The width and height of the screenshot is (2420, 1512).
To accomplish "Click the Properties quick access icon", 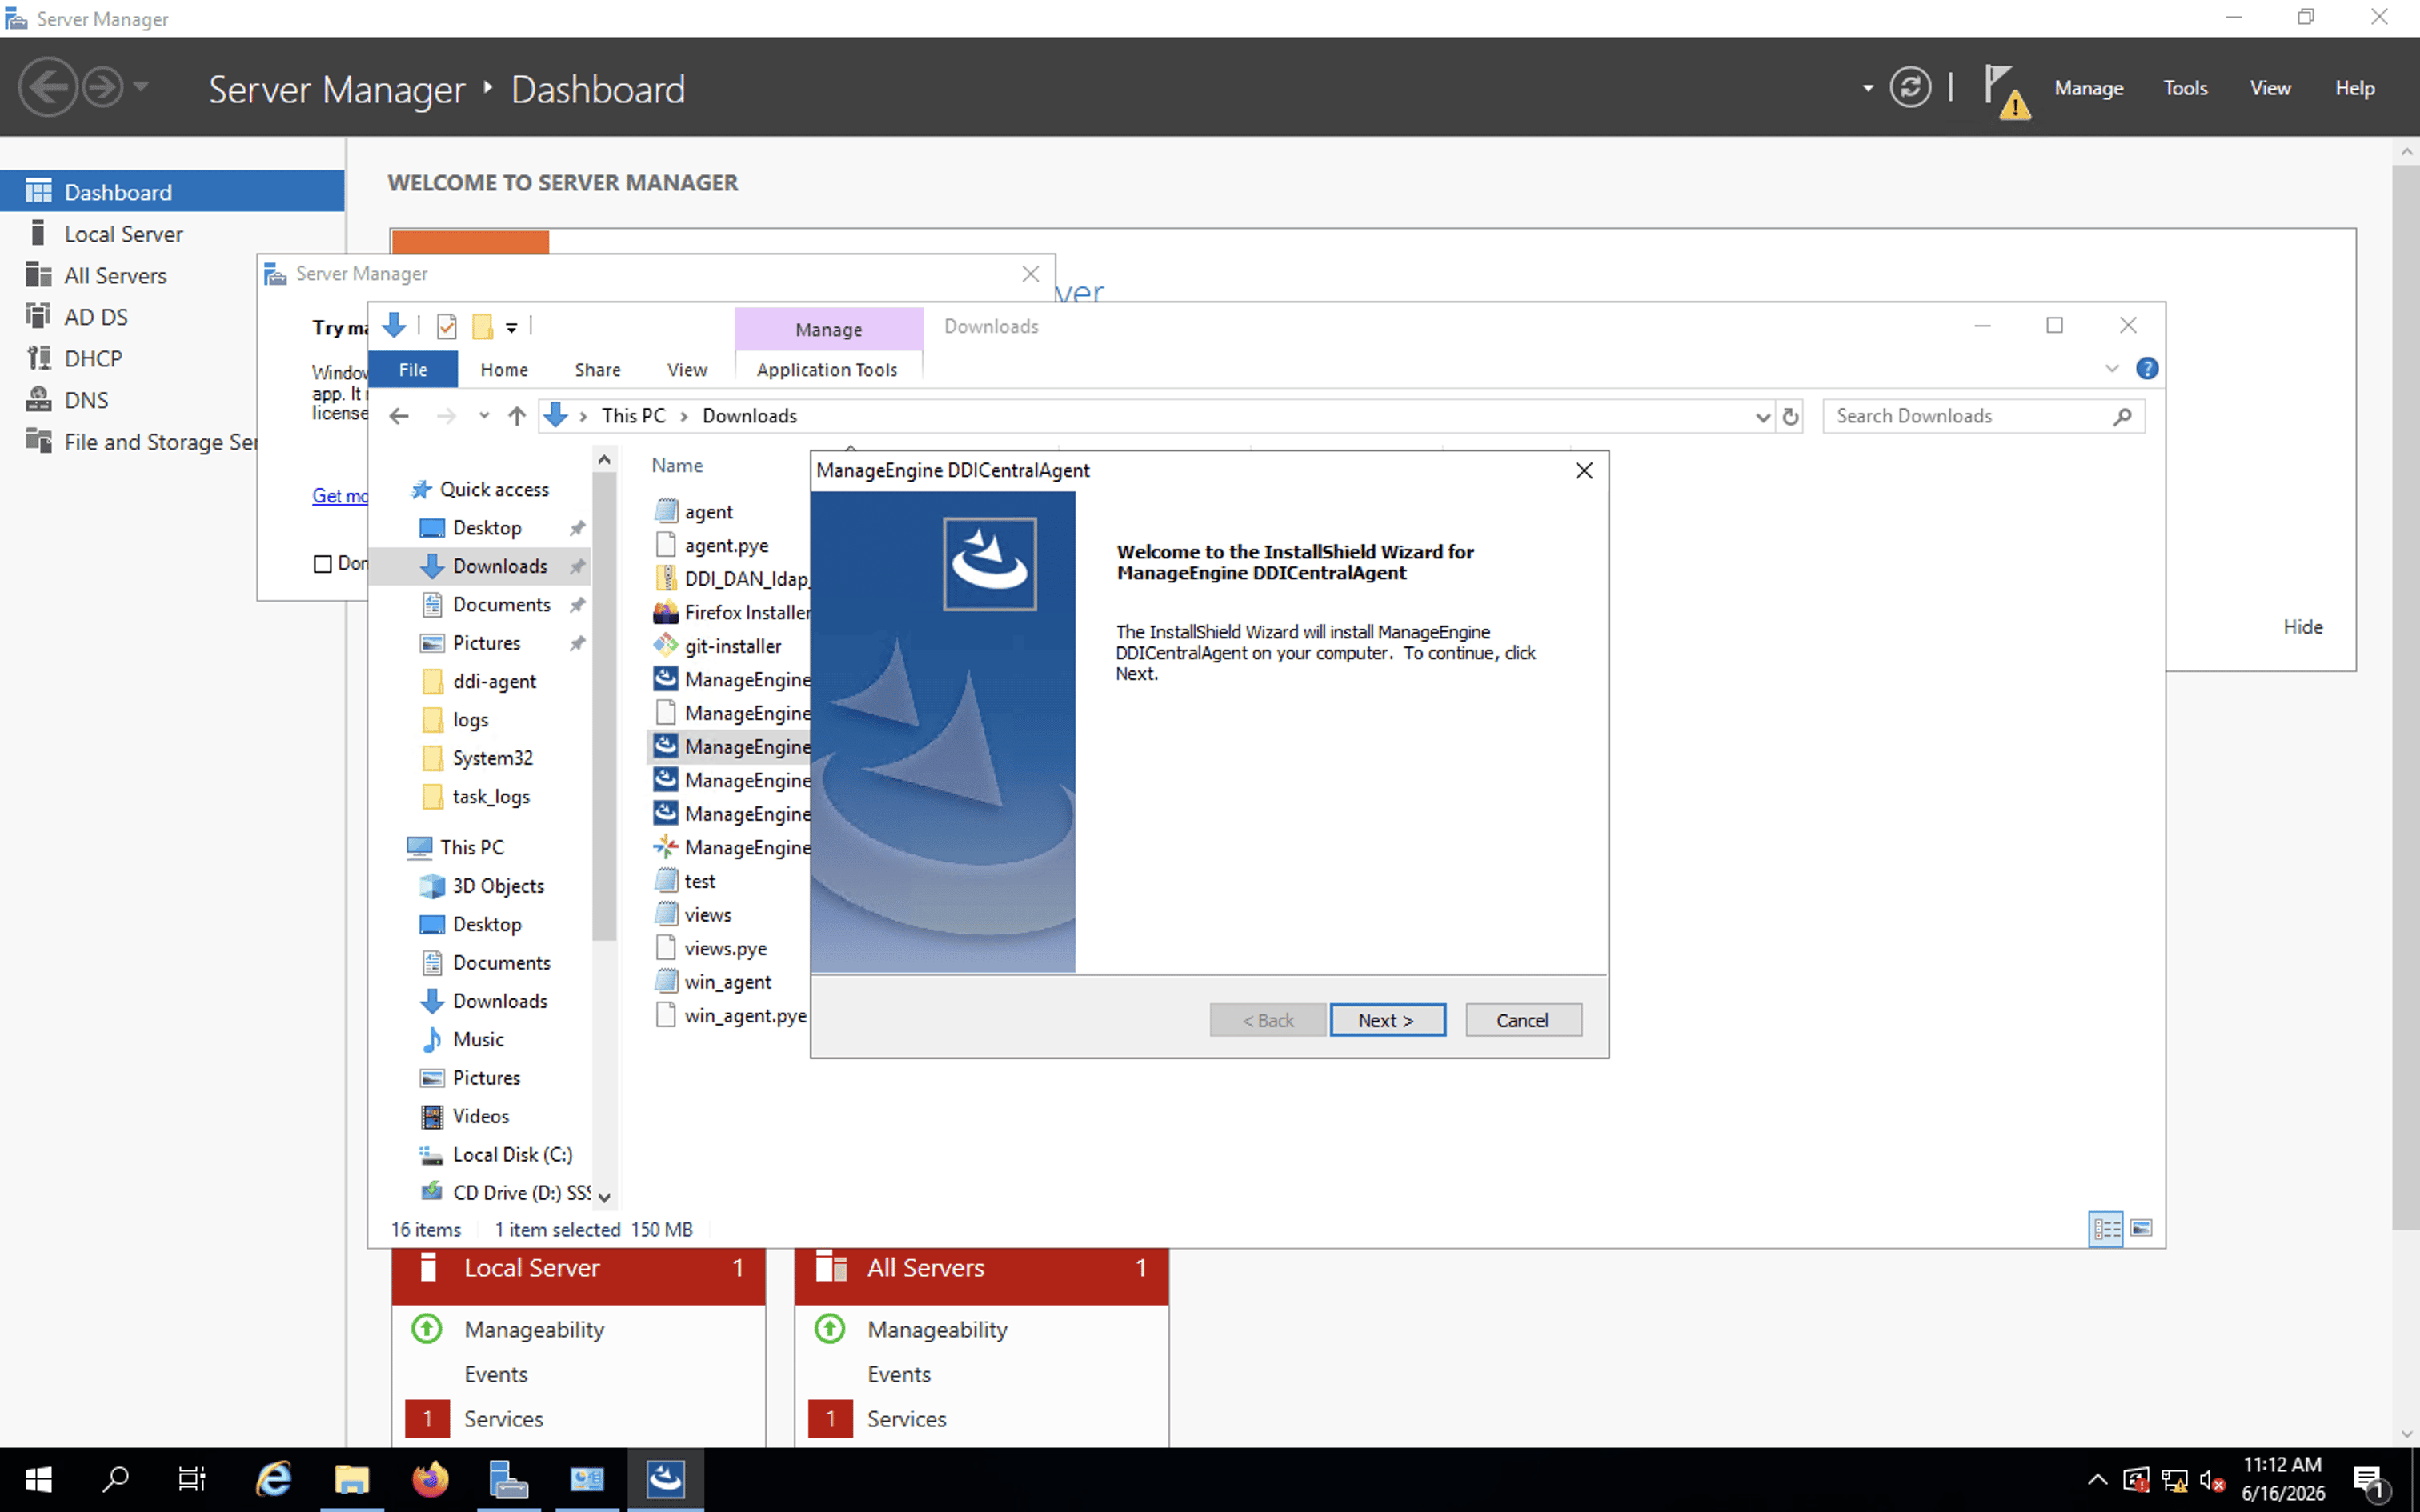I will click(x=447, y=326).
